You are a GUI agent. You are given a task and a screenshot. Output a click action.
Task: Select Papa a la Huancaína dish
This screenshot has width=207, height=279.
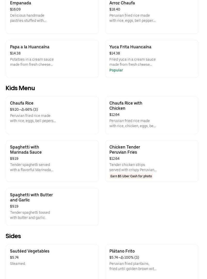pos(30,47)
